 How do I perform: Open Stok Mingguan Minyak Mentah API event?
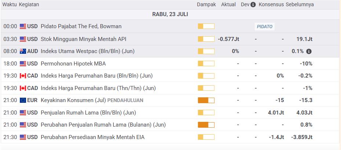tap(84, 39)
